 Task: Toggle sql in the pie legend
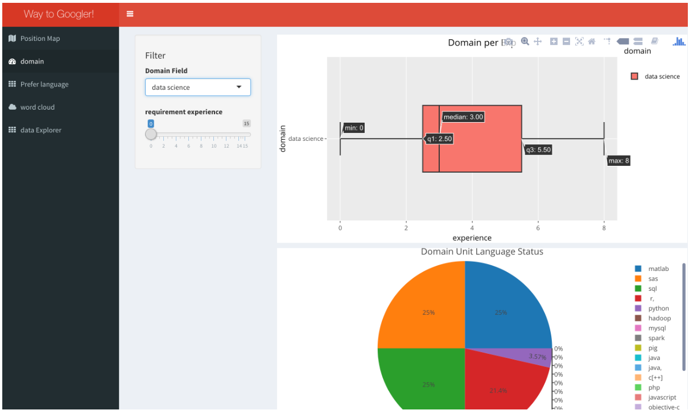tap(646, 288)
